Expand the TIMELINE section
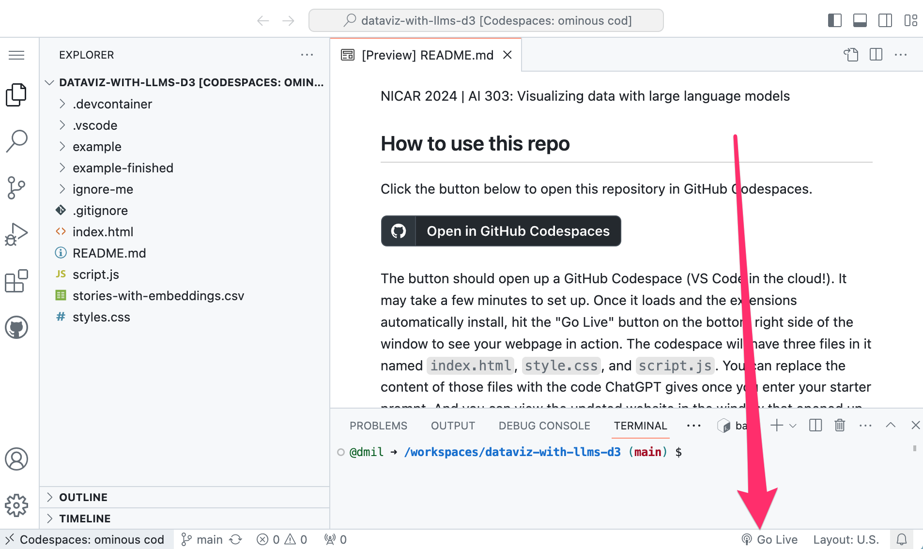The width and height of the screenshot is (923, 549). [184, 518]
